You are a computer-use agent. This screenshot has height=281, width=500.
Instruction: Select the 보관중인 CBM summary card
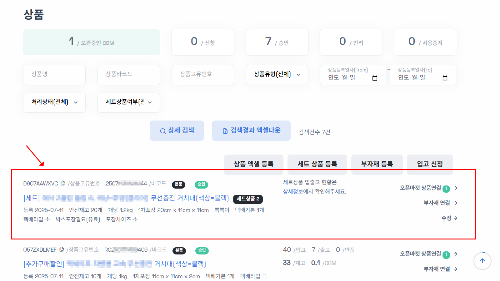[92, 42]
